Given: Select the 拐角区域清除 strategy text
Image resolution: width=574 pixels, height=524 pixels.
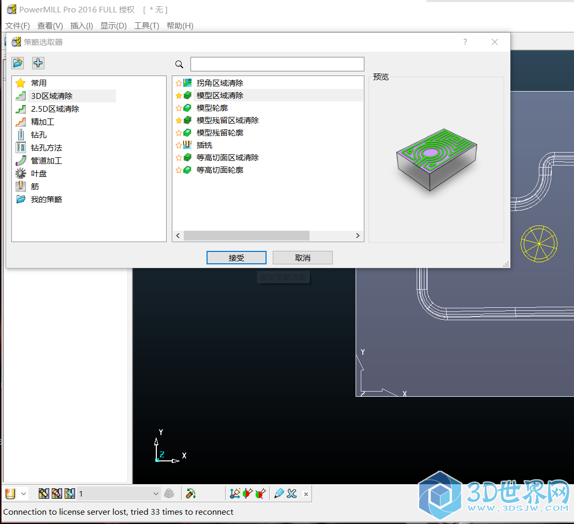Looking at the screenshot, I should [219, 83].
